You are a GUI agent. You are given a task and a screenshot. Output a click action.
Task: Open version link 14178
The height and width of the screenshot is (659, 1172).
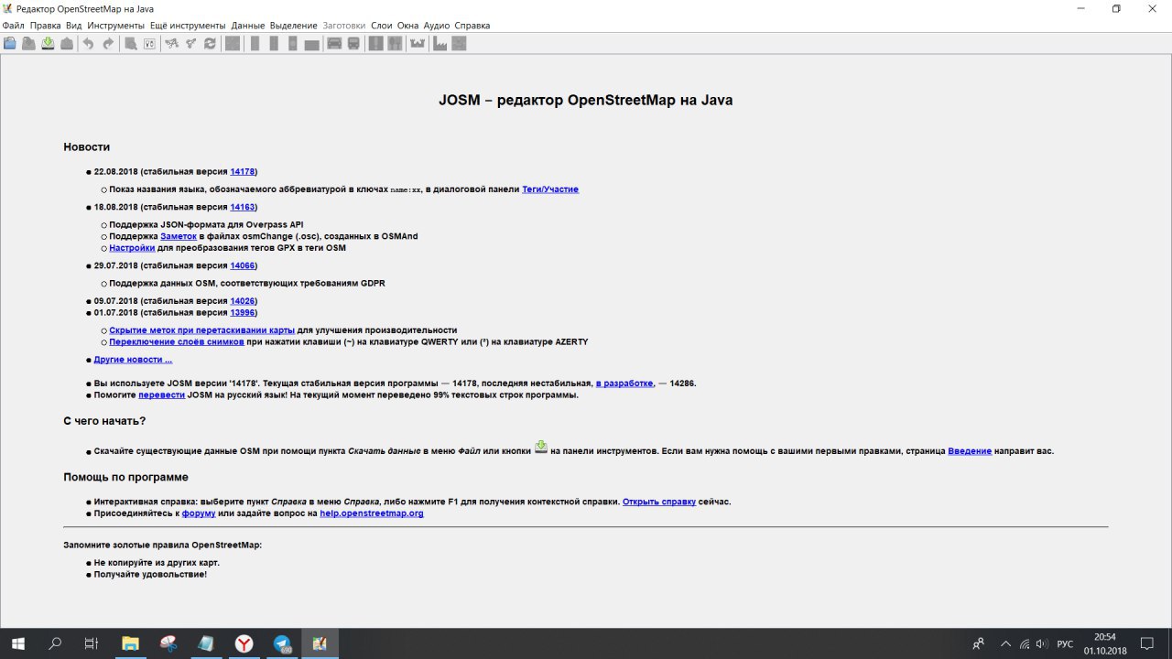243,171
